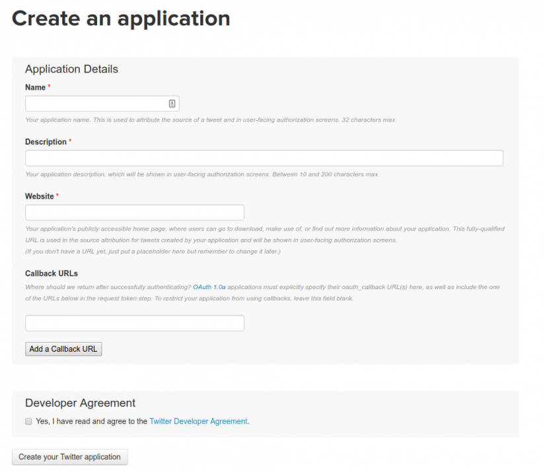Focus the application Name input field
Viewport: 545px width, 472px height.
[x=96, y=104]
